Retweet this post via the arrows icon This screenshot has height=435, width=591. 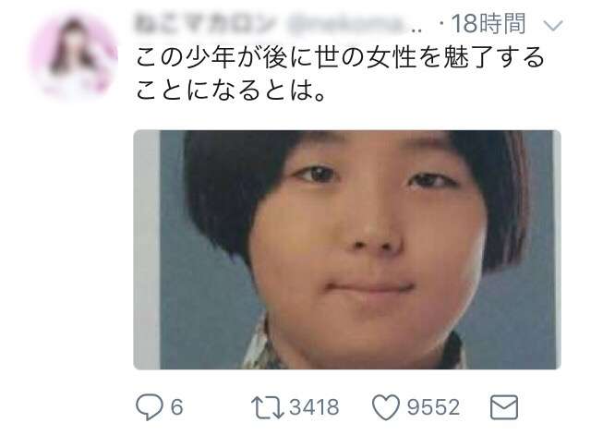[x=267, y=407]
